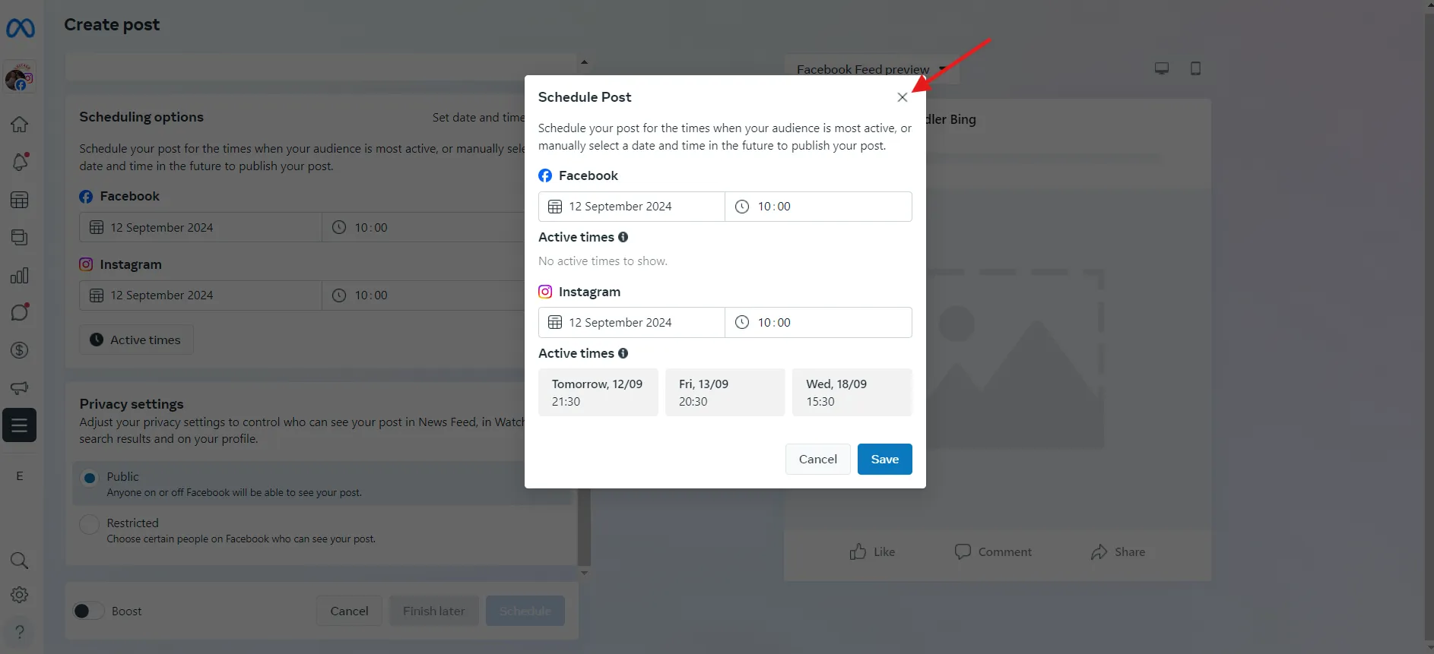This screenshot has height=654, width=1434.
Task: Open the Ads megaphone icon in the sidebar
Action: (20, 387)
